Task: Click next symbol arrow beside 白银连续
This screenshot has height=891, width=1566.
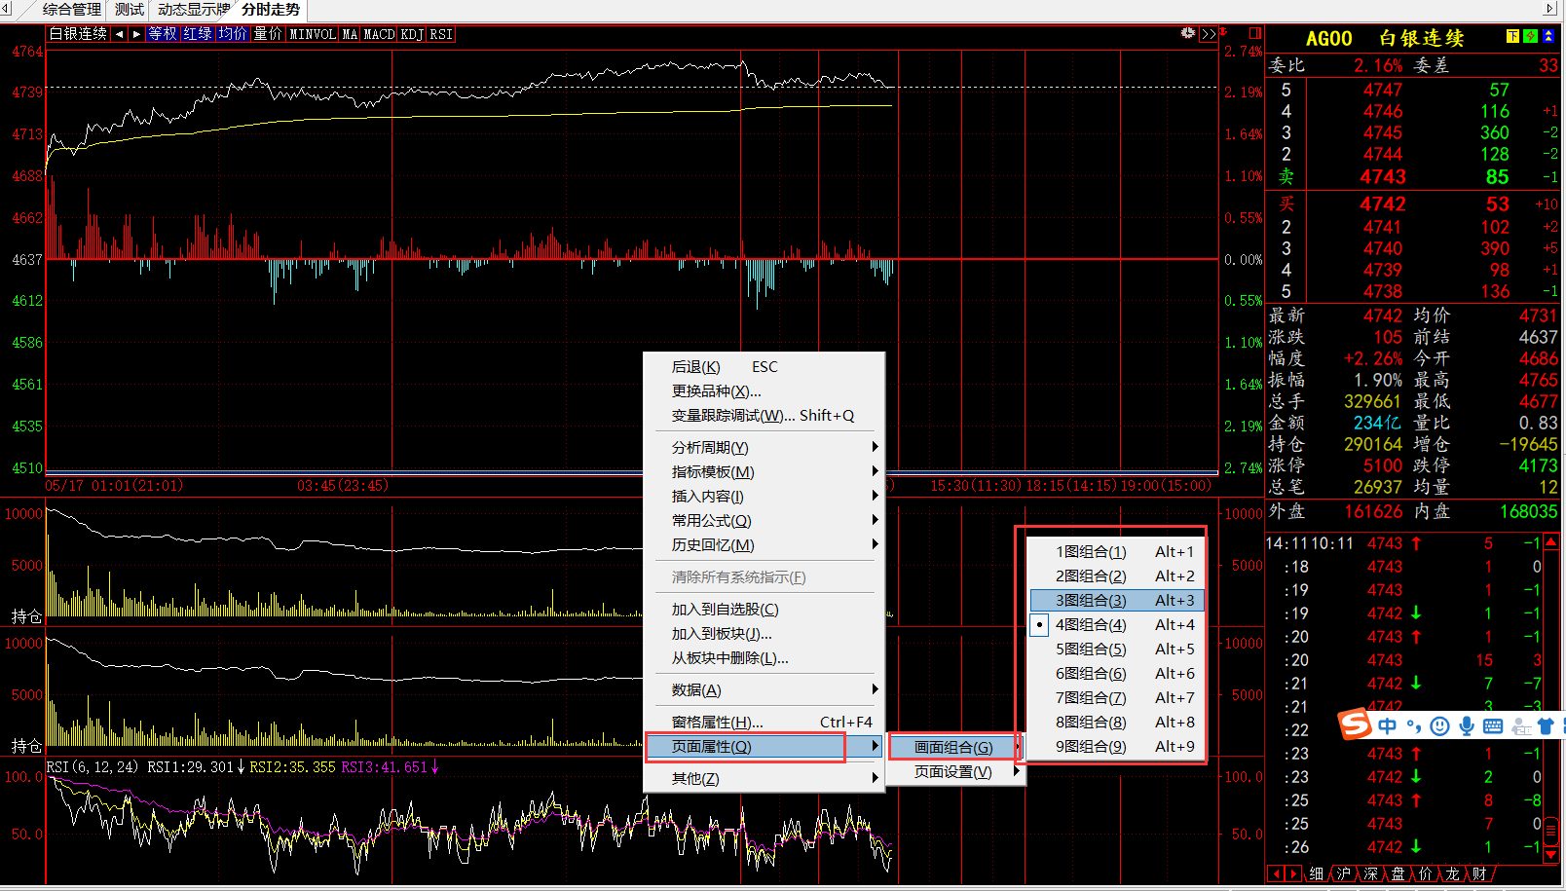Action: click(x=136, y=34)
